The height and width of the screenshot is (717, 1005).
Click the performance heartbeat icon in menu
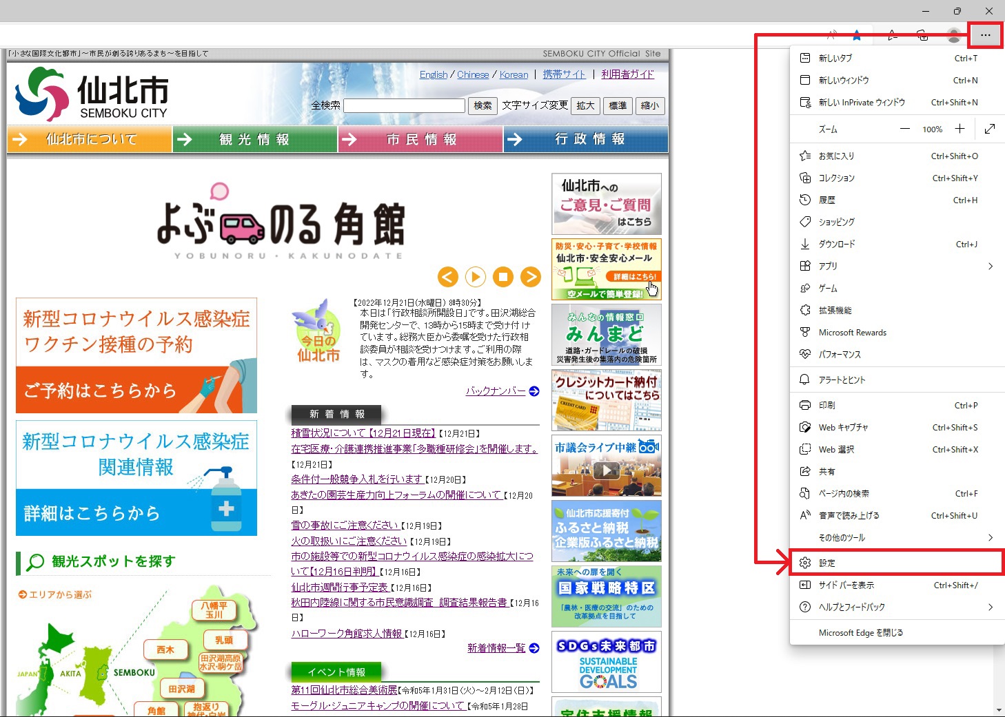[x=804, y=354]
